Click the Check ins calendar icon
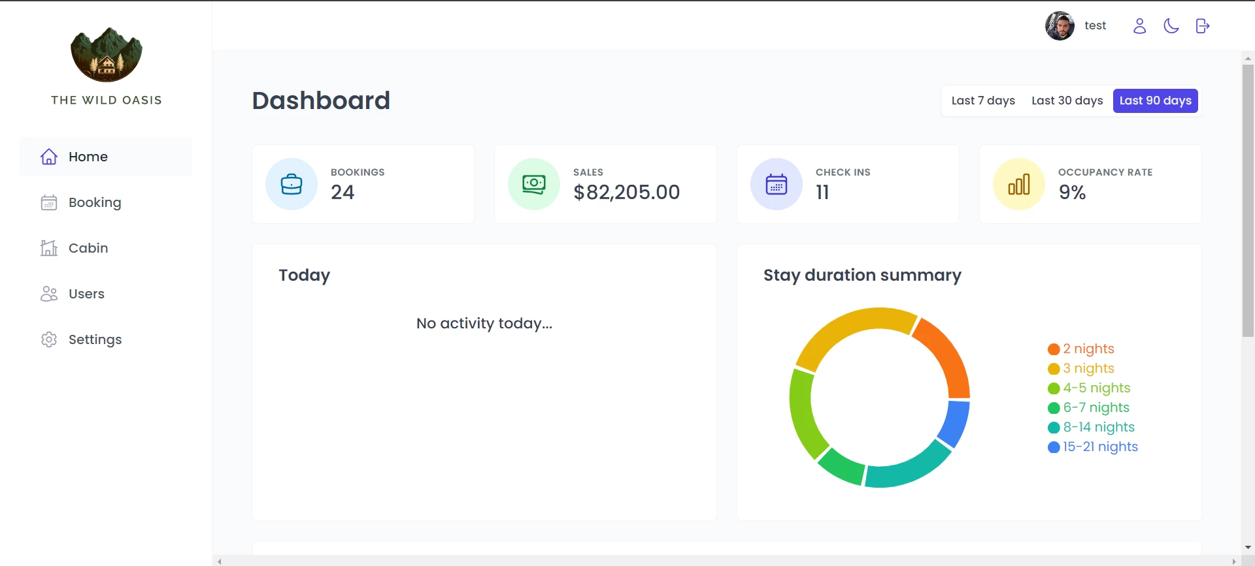The height and width of the screenshot is (566, 1255). coord(777,185)
